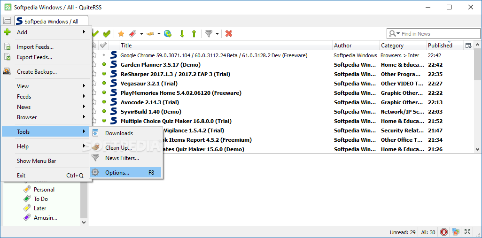Click the main menu hamburger icon
The width and height of the screenshot is (482, 238).
(x=7, y=21)
